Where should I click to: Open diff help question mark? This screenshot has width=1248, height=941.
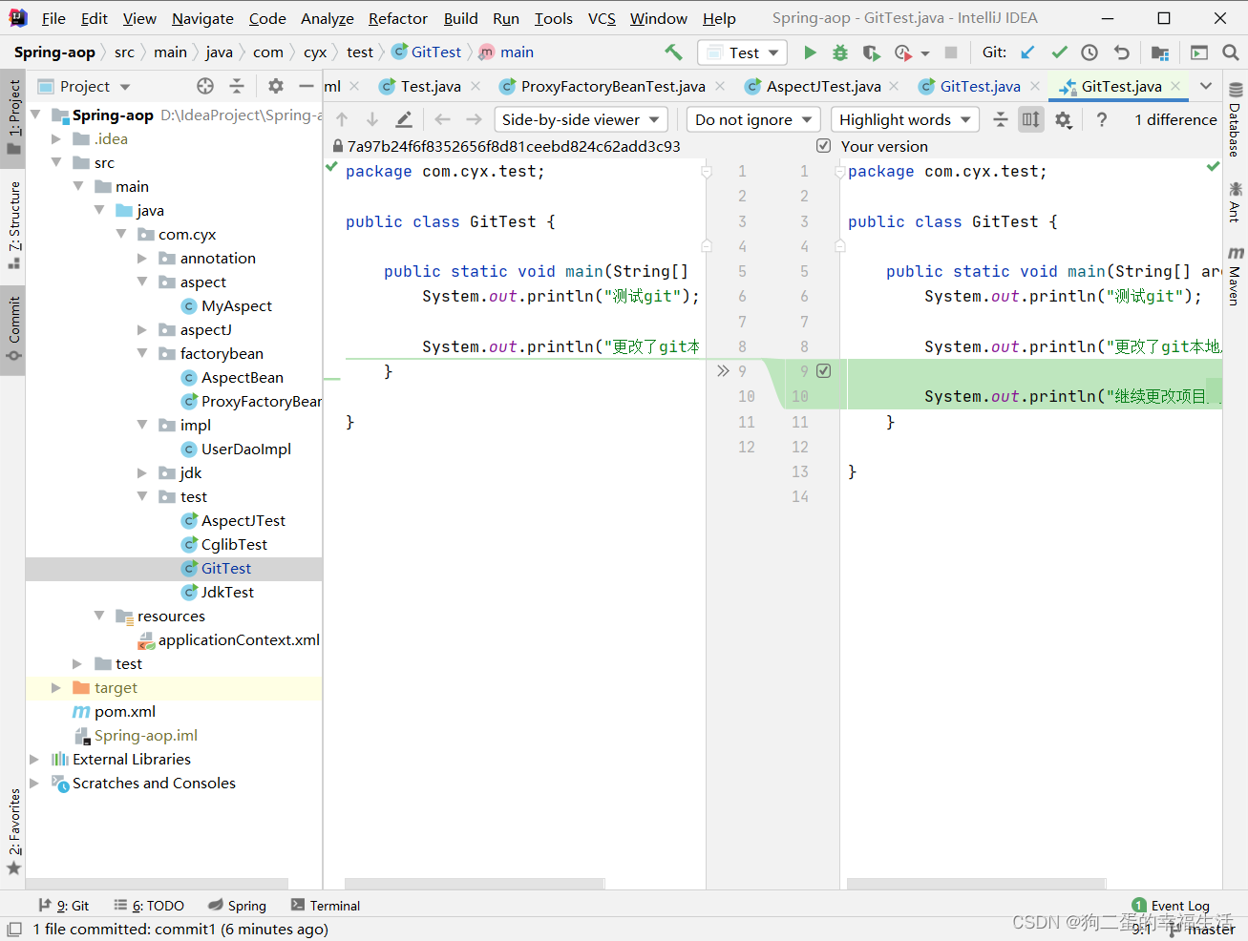tap(1102, 119)
